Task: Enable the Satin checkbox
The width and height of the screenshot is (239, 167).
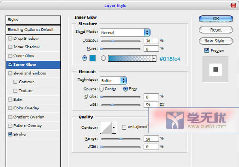Action: point(10,100)
